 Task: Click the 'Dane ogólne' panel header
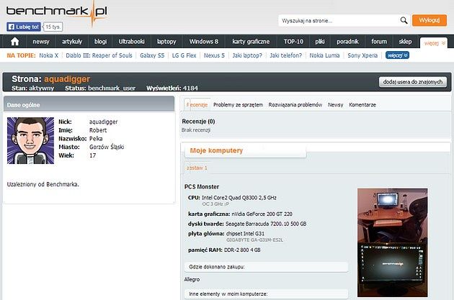pos(89,104)
